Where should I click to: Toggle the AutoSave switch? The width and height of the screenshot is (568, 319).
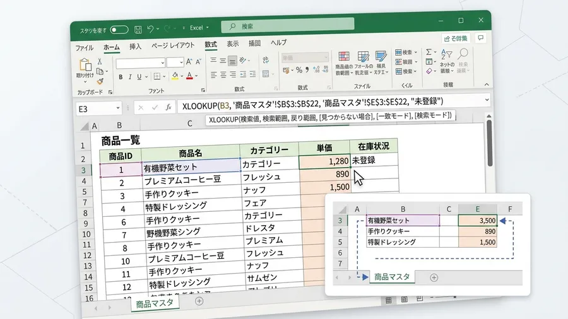(x=119, y=30)
